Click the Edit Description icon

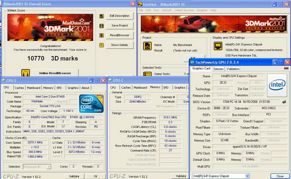pyautogui.click(x=101, y=16)
